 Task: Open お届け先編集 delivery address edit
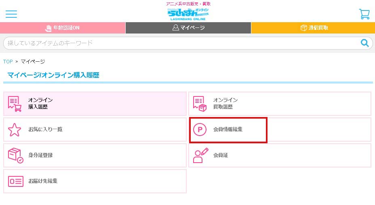pyautogui.click(x=43, y=181)
